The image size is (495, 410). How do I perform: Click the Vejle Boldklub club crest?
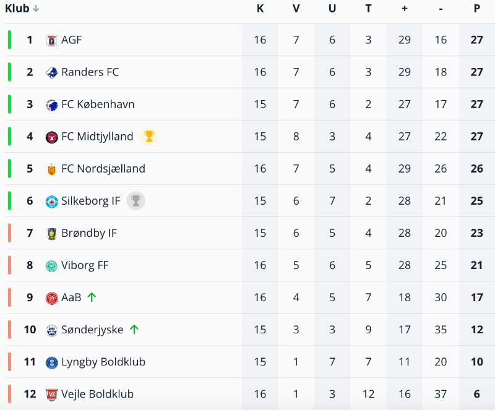[x=52, y=395]
